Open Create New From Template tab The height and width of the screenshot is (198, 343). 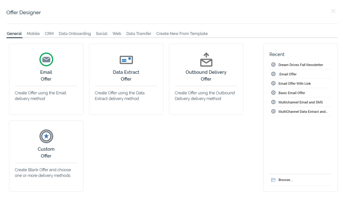tap(182, 33)
